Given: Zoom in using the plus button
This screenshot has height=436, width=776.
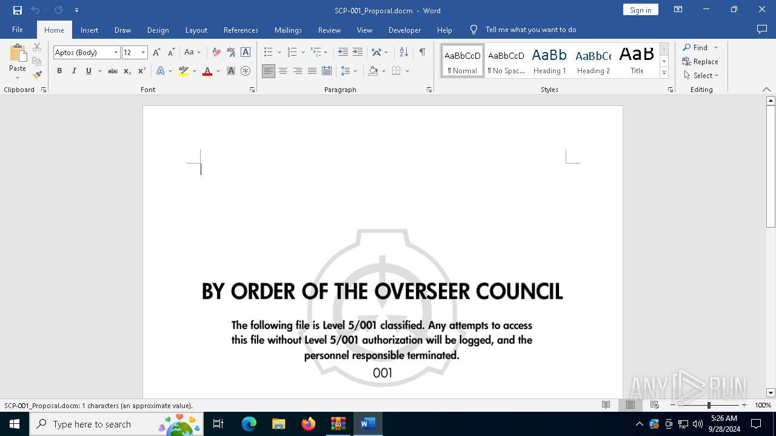Looking at the screenshot, I should coord(744,405).
